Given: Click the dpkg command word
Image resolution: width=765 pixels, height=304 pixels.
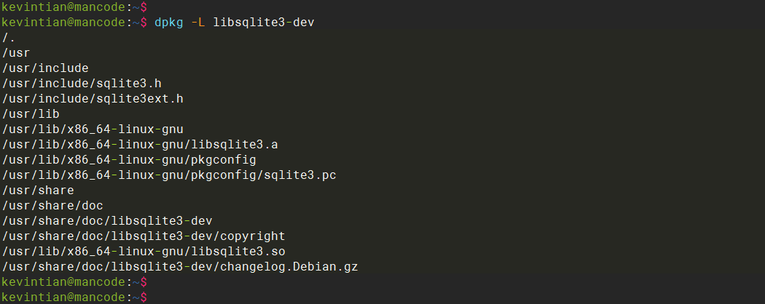Looking at the screenshot, I should (x=168, y=23).
